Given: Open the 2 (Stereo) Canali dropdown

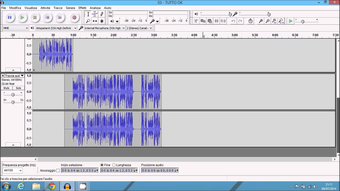Looking at the screenshot, I should (x=139, y=28).
